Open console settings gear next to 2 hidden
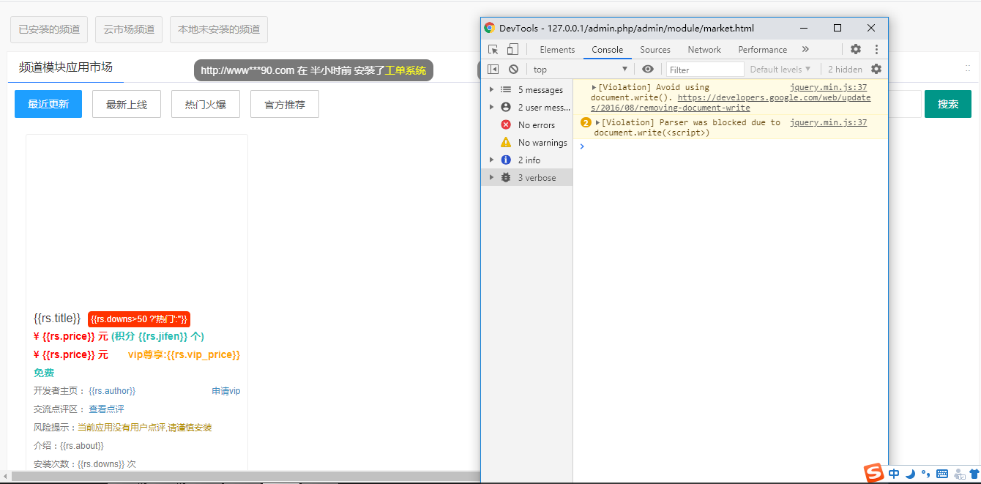 (x=876, y=70)
